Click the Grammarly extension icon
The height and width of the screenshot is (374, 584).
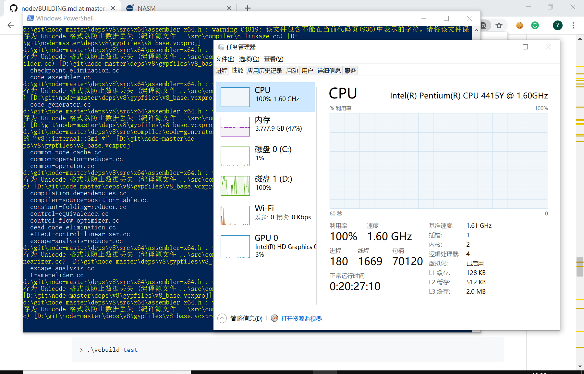pyautogui.click(x=535, y=25)
